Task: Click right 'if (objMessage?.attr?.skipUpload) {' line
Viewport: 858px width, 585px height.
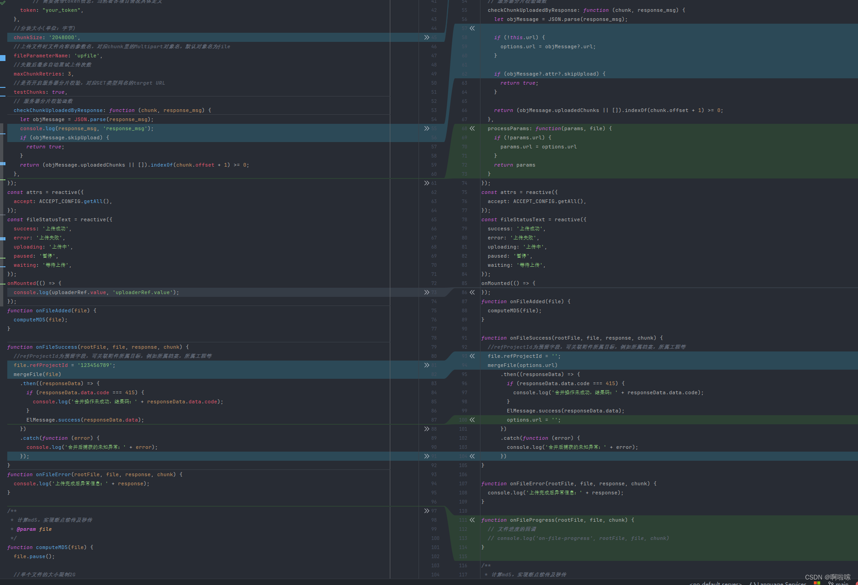Action: coord(550,74)
